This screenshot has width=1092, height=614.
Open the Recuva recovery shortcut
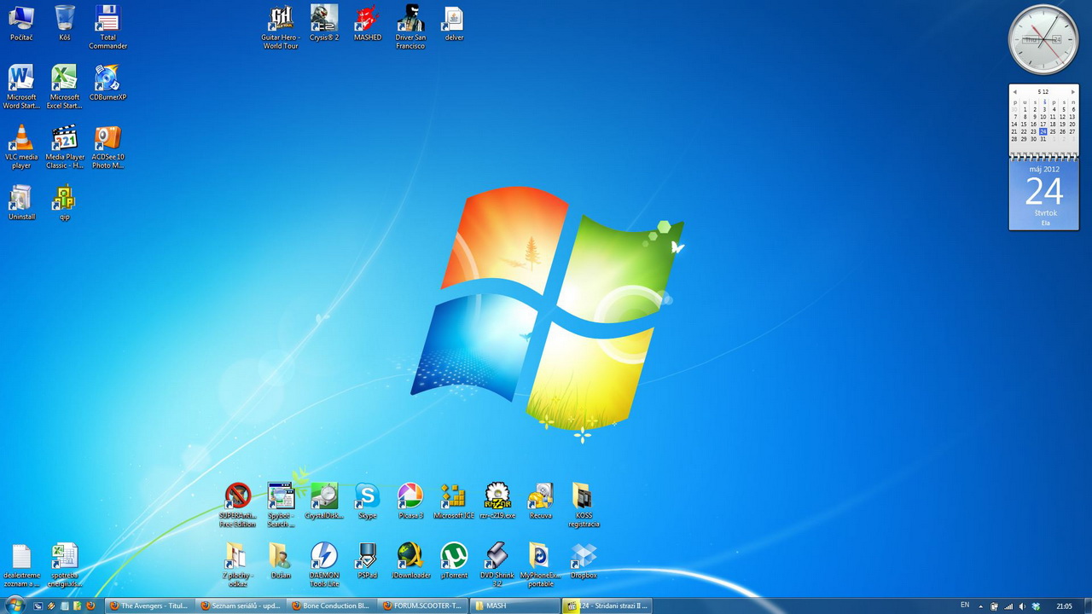pyautogui.click(x=540, y=496)
